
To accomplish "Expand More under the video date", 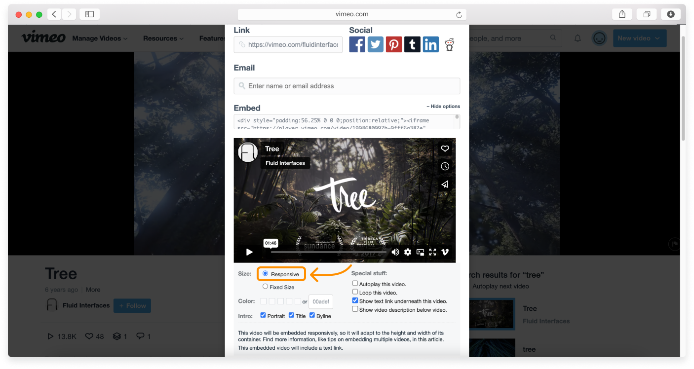I will click(x=93, y=290).
